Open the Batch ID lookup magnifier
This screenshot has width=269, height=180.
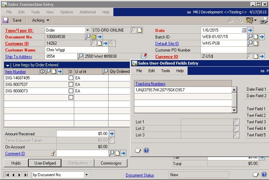250,36
